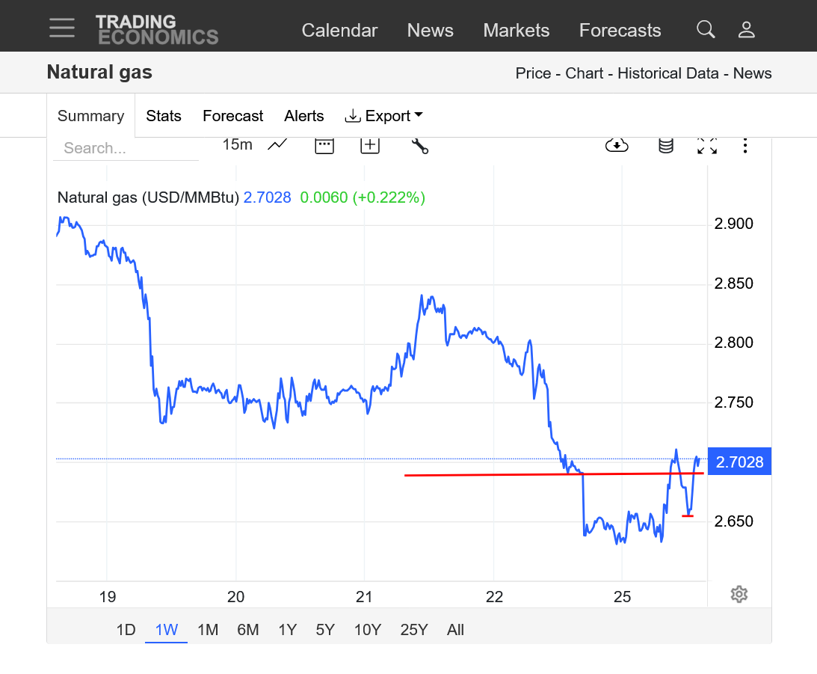The image size is (817, 674).
Task: Change chart type with line icon
Action: (277, 145)
